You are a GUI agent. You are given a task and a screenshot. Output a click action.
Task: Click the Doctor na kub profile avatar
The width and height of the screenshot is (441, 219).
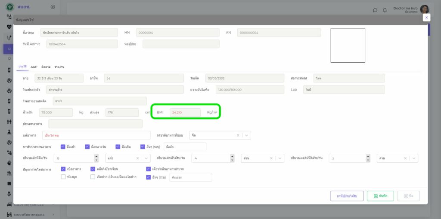click(x=425, y=9)
